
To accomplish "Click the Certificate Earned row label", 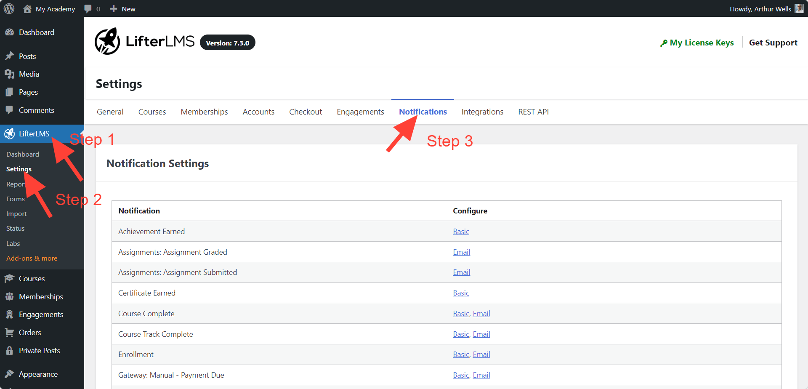I will click(147, 293).
